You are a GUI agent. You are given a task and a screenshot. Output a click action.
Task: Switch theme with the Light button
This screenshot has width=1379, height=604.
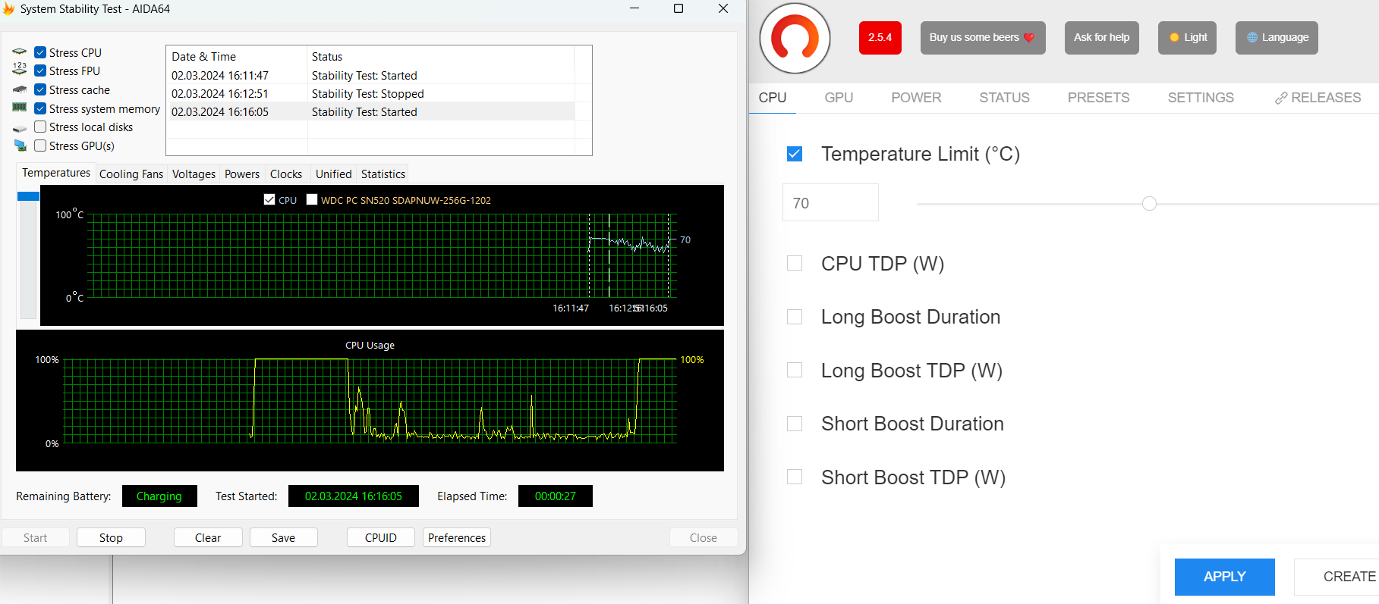(1187, 38)
